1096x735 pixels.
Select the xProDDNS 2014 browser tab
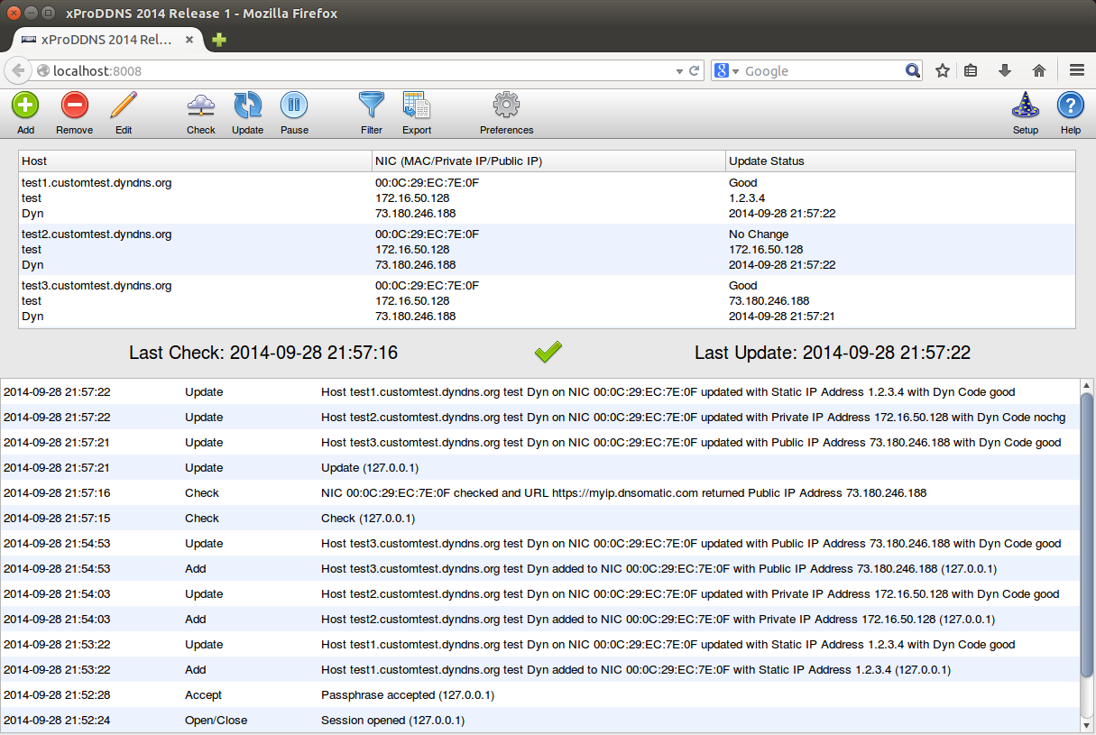pyautogui.click(x=106, y=40)
